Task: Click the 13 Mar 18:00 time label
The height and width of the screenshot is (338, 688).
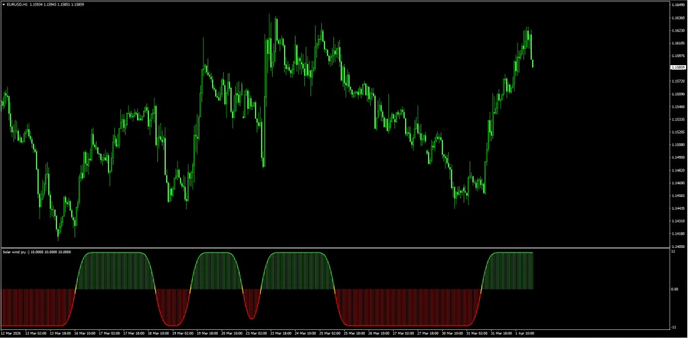Action: [x=61, y=333]
